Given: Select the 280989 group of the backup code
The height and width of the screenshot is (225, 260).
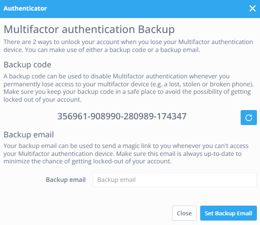Looking at the screenshot, I should click(x=139, y=116).
